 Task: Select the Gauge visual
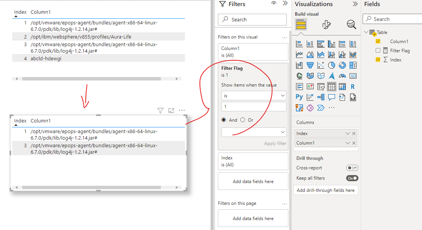coord(342,76)
